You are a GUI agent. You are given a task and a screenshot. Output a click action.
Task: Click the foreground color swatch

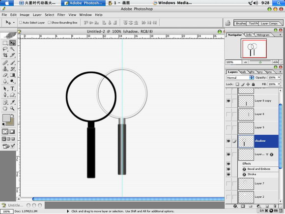(6, 118)
